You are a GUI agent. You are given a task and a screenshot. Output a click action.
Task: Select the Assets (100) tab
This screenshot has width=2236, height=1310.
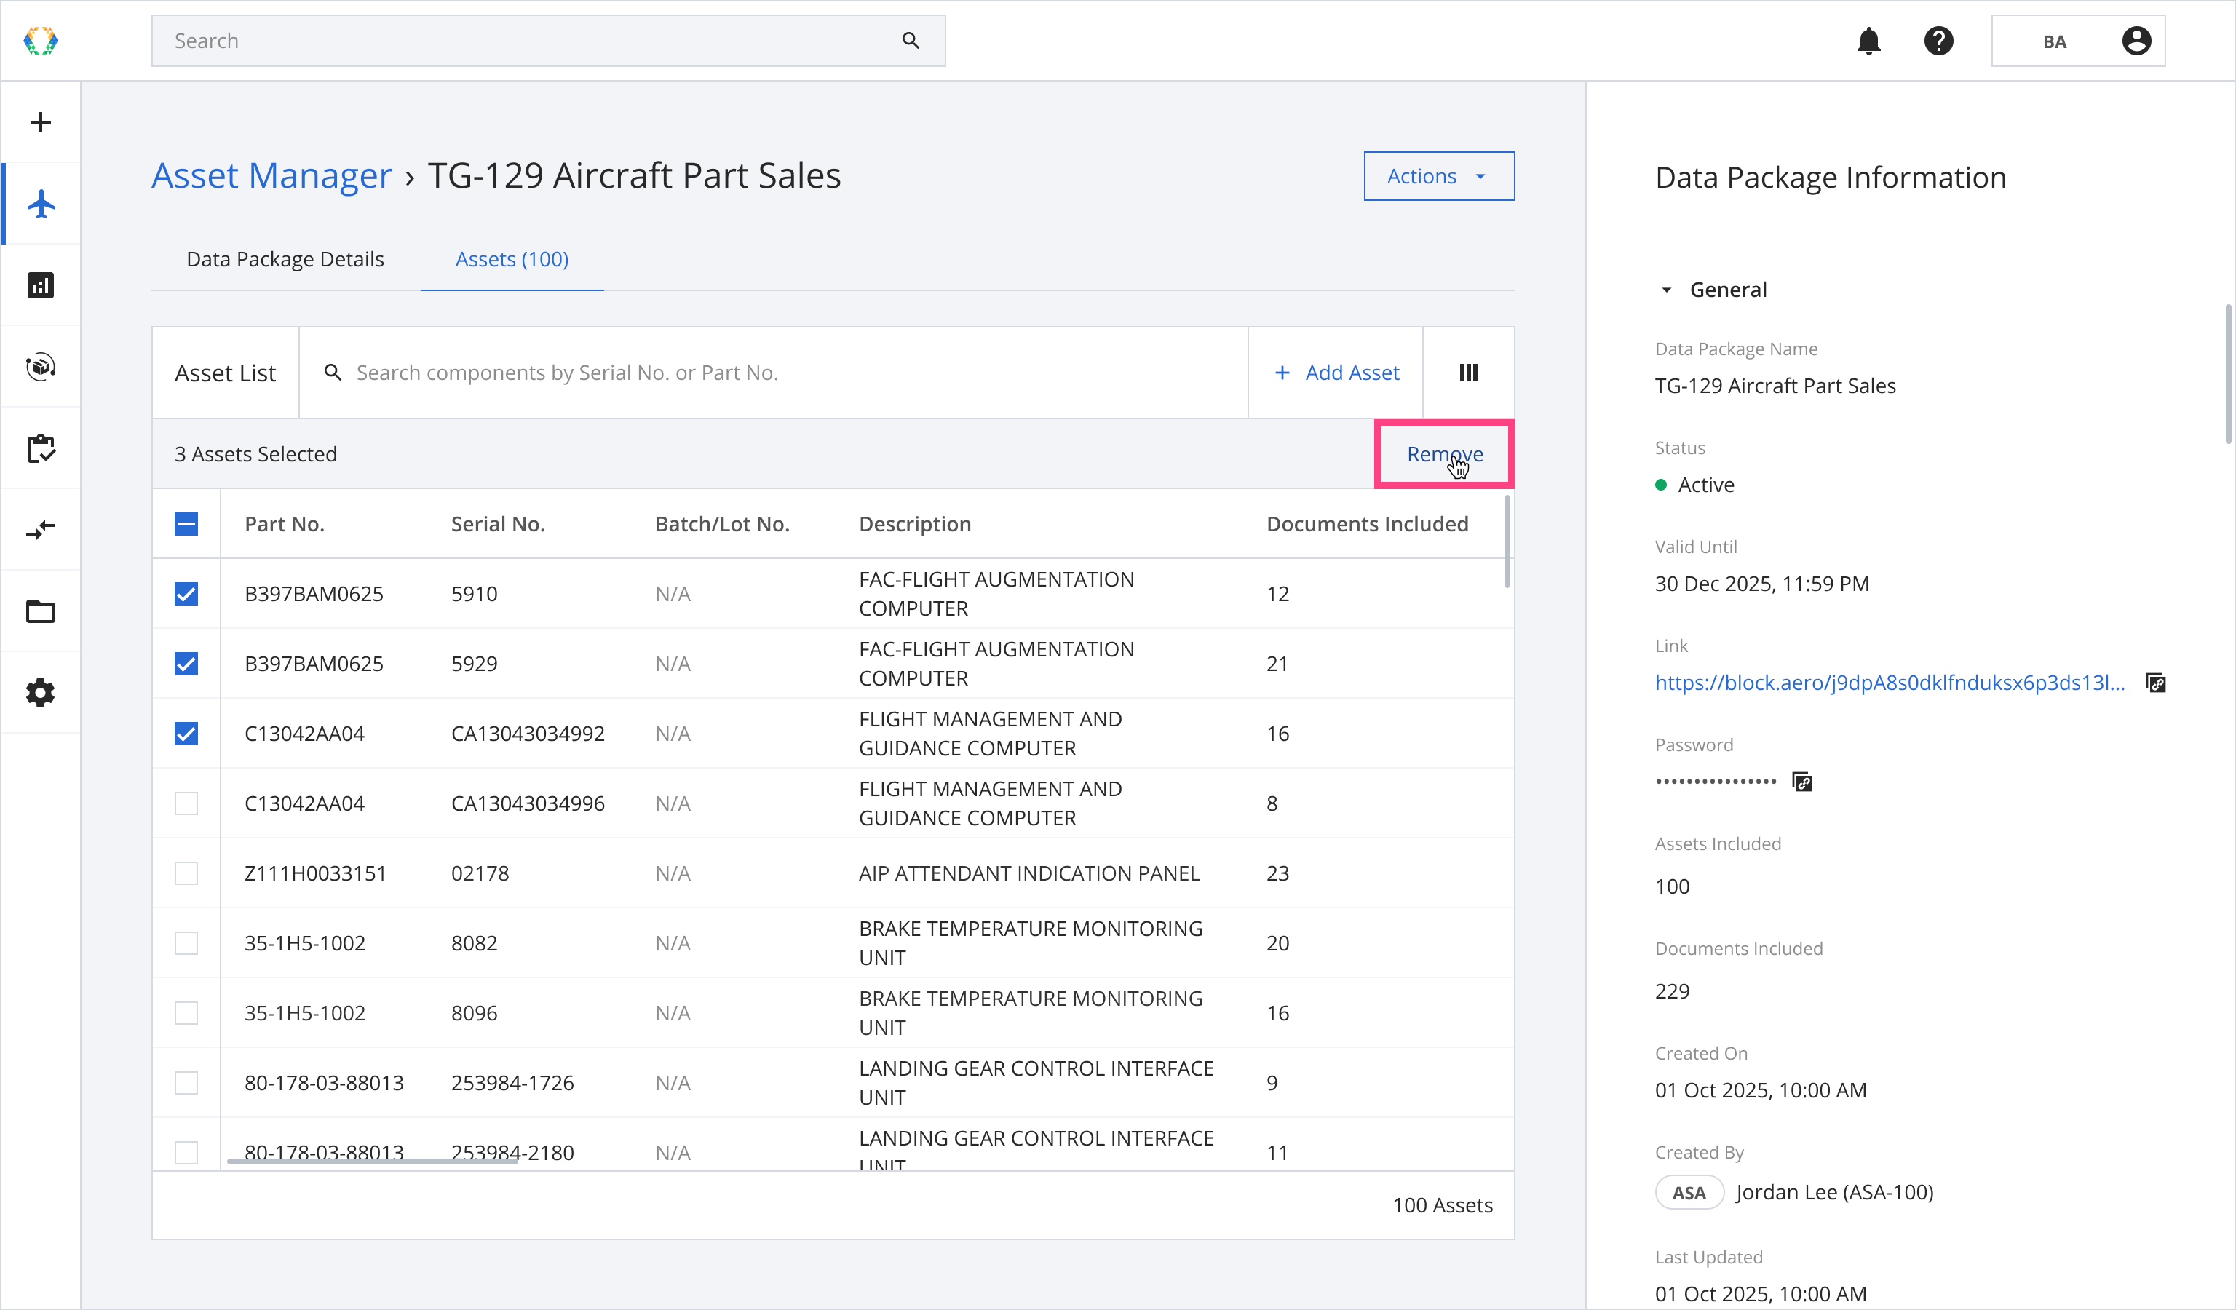click(x=512, y=259)
